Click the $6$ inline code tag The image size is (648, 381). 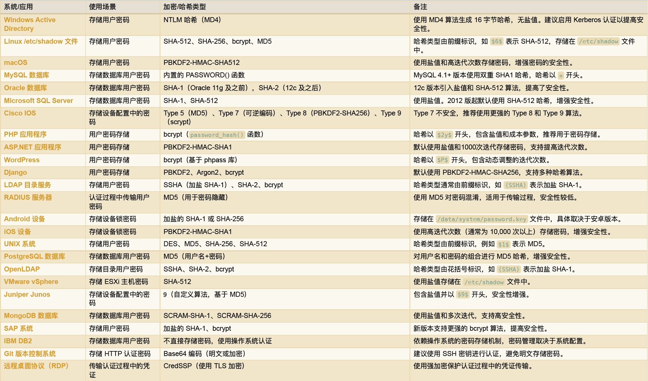pyautogui.click(x=497, y=42)
